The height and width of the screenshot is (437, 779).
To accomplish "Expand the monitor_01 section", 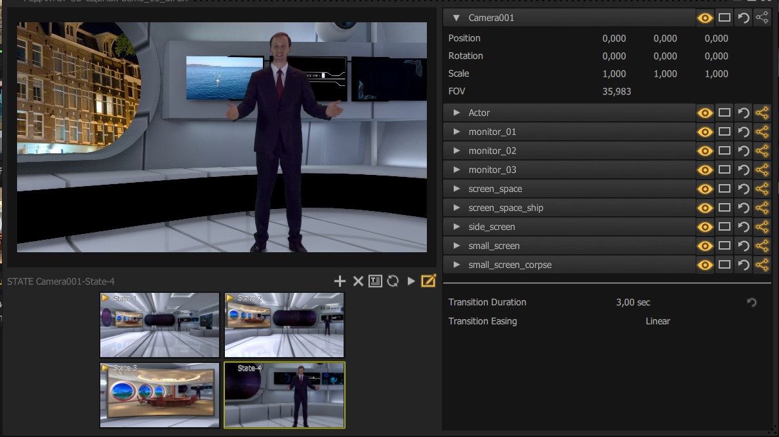I will (x=456, y=132).
